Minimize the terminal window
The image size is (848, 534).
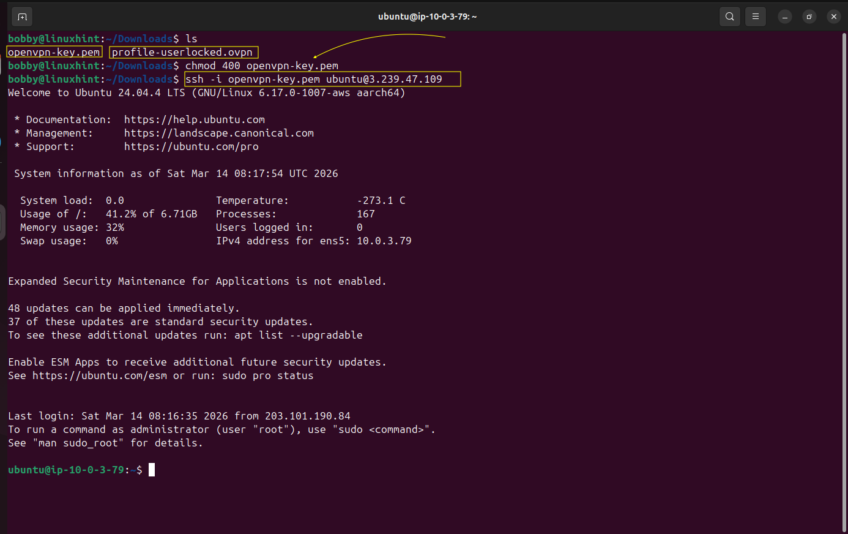tap(785, 17)
